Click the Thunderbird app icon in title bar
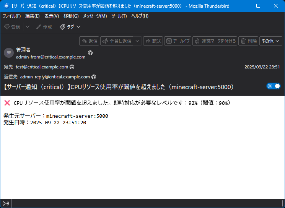Image resolution: width=285 pixels, height=208 pixels. point(7,6)
